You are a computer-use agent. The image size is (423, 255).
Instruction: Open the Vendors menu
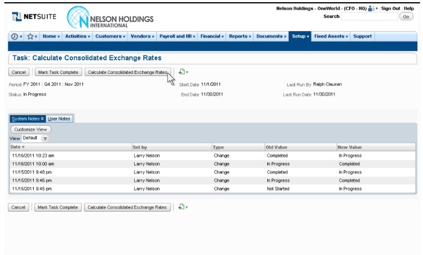click(x=142, y=37)
